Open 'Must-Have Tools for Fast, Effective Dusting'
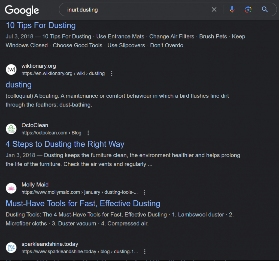Screen dimensions: 279x261 click(x=83, y=203)
